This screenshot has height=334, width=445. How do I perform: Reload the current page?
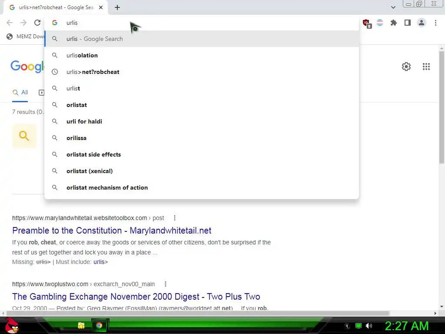click(37, 23)
